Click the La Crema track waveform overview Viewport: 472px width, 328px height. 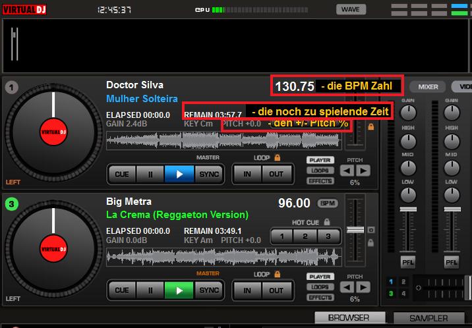pyautogui.click(x=224, y=257)
